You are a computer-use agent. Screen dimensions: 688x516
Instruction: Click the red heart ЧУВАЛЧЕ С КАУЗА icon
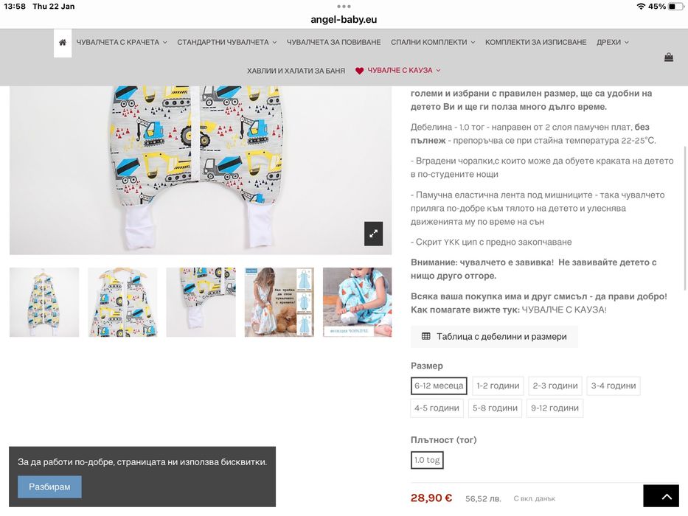[359, 71]
